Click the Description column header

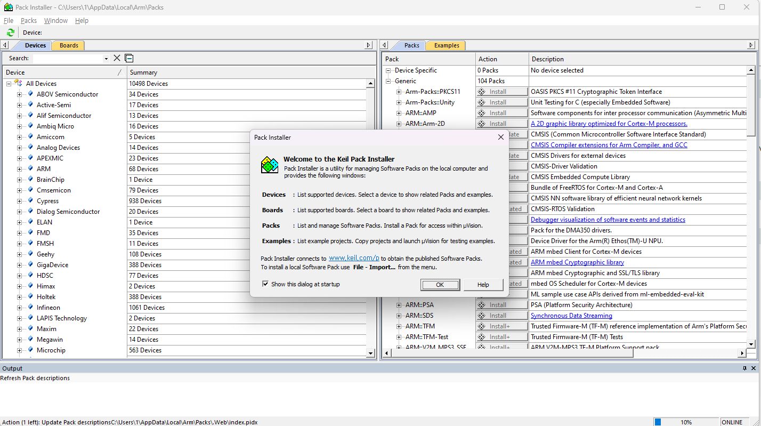(642, 59)
